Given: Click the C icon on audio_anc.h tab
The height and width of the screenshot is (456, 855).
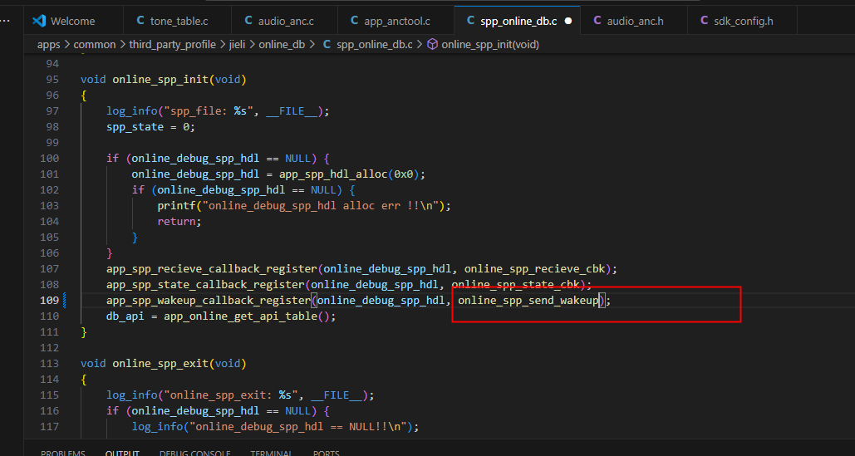Looking at the screenshot, I should tap(597, 21).
